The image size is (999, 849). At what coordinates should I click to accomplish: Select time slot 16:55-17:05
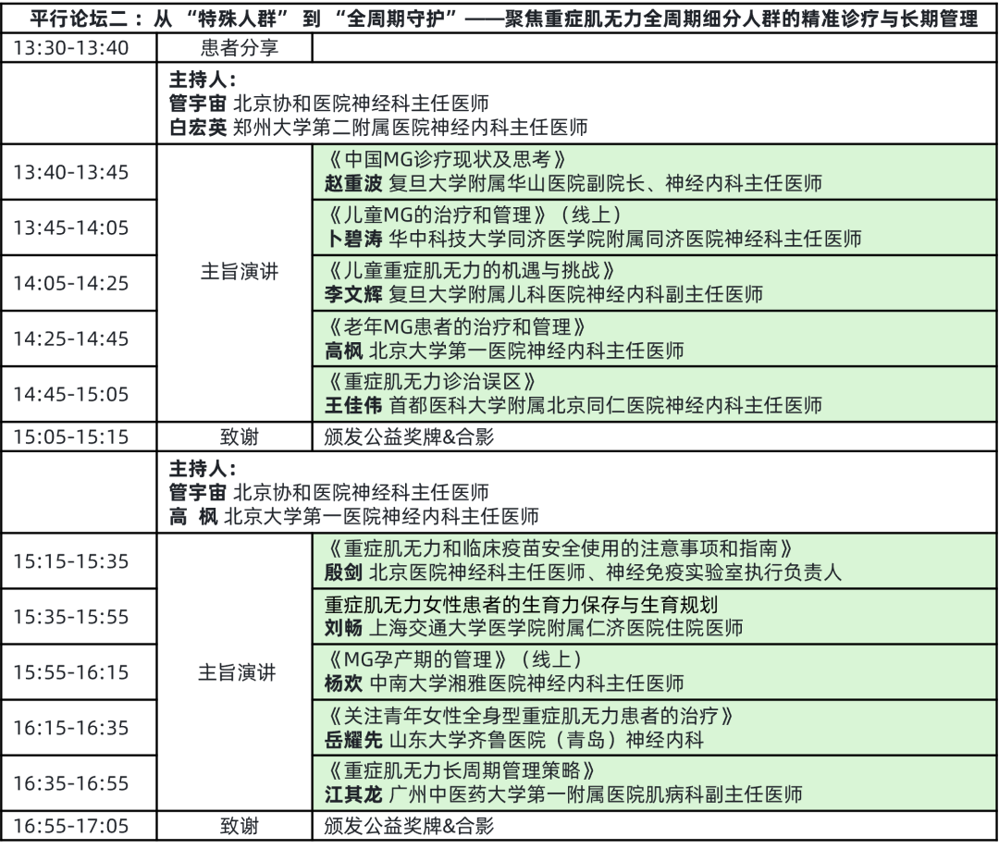pyautogui.click(x=70, y=826)
